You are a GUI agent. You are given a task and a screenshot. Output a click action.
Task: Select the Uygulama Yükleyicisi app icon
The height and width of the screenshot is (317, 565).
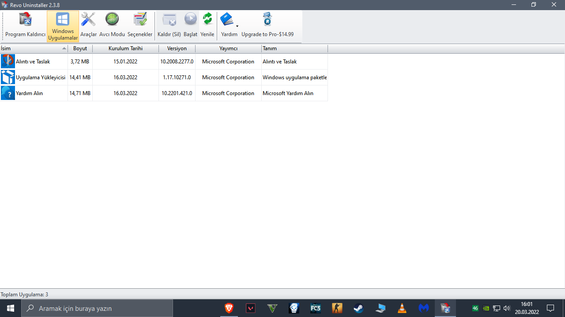point(8,77)
